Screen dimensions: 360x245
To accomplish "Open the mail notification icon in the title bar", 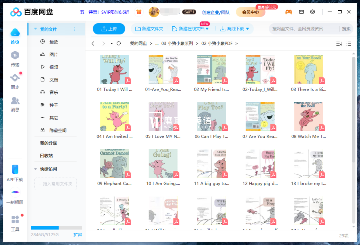I will (x=301, y=12).
